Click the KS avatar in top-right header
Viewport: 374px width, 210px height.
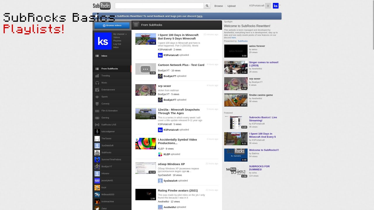point(276,6)
